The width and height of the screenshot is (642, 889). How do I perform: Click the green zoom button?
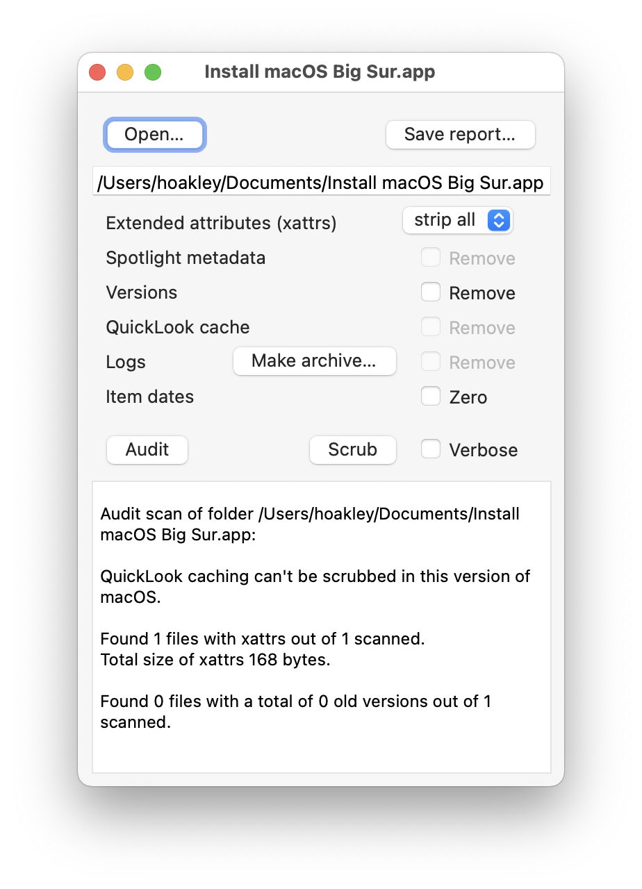(152, 72)
